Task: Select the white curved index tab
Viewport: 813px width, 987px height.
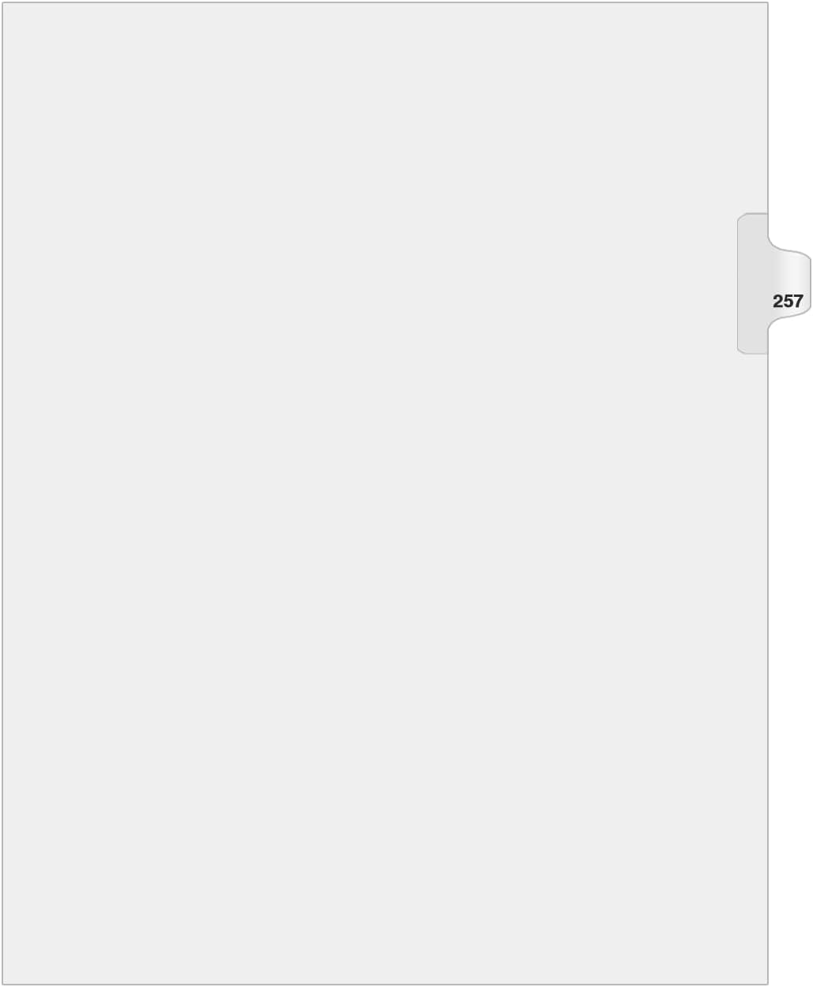Action: click(789, 284)
